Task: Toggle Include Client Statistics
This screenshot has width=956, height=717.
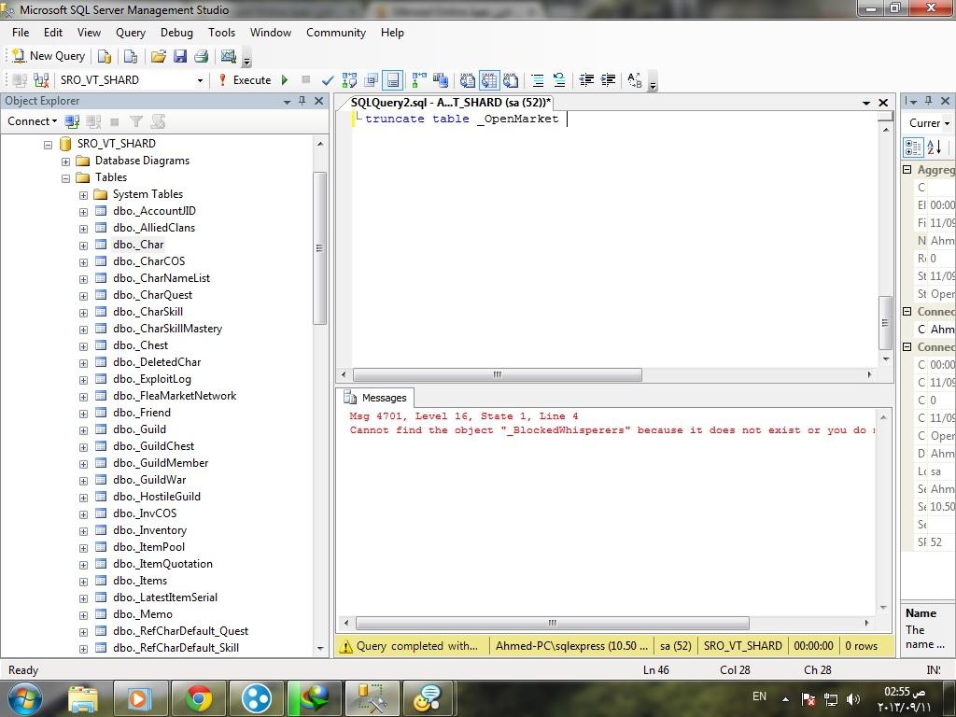Action: 441,80
